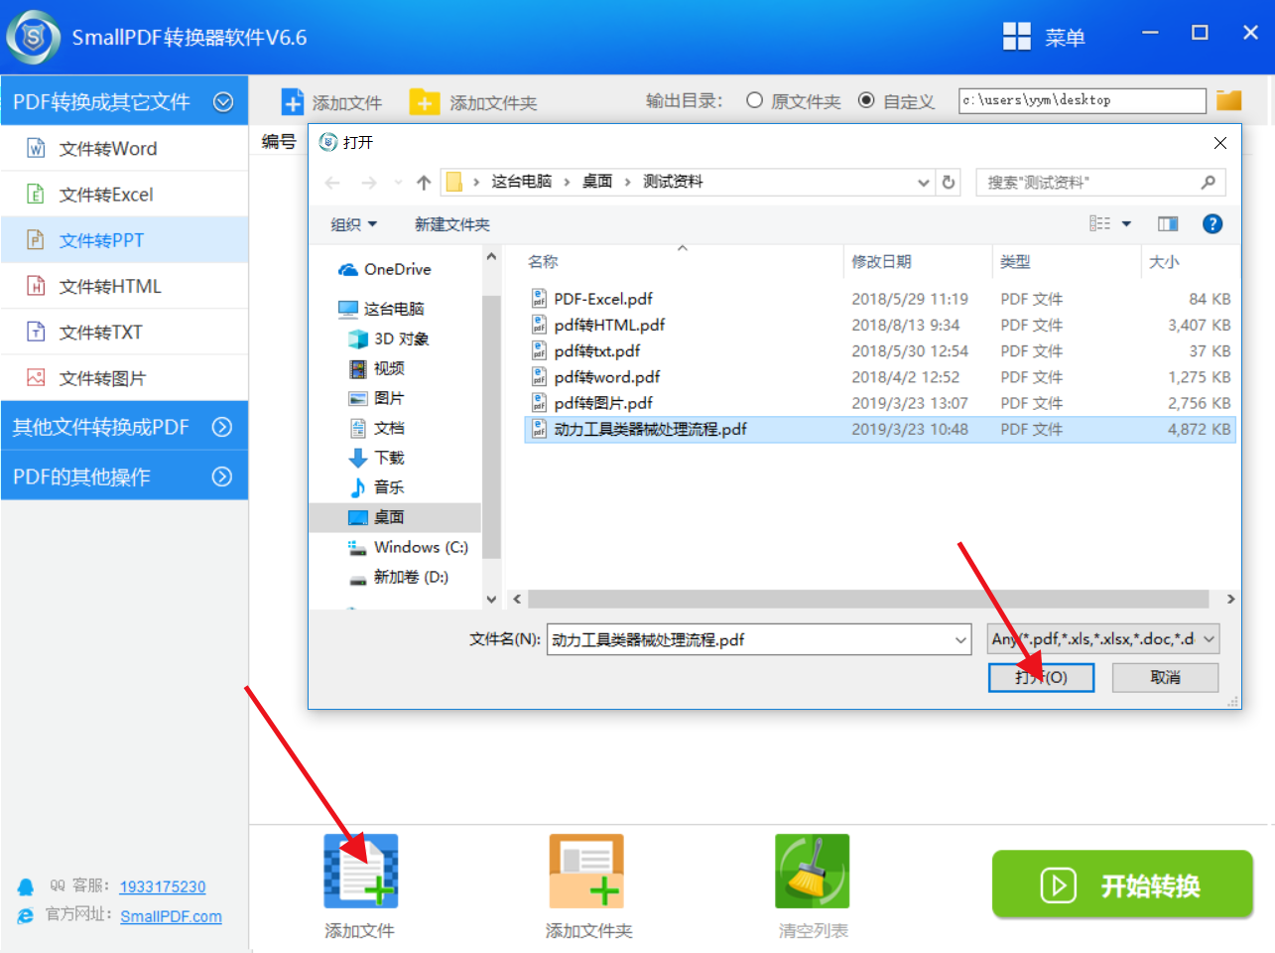Screen dimensions: 1275x953
Task: Expand the address bar history dropdown
Action: click(x=924, y=183)
